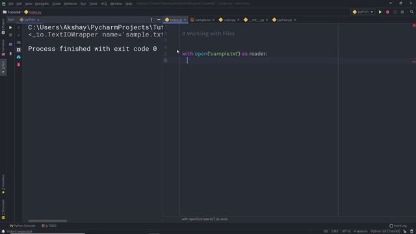Open the Run menu in menu bar
This screenshot has width=416, height=234.
pyautogui.click(x=83, y=4)
